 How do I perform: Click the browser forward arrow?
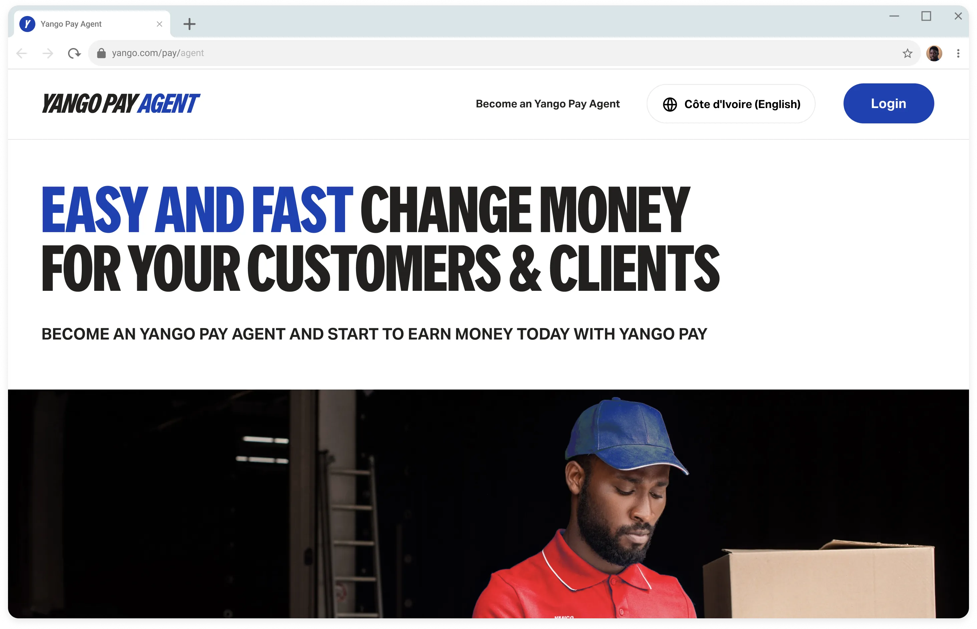[48, 53]
